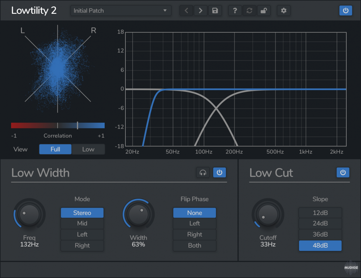Go to the next preset
The width and height of the screenshot is (361, 278).
tap(200, 11)
